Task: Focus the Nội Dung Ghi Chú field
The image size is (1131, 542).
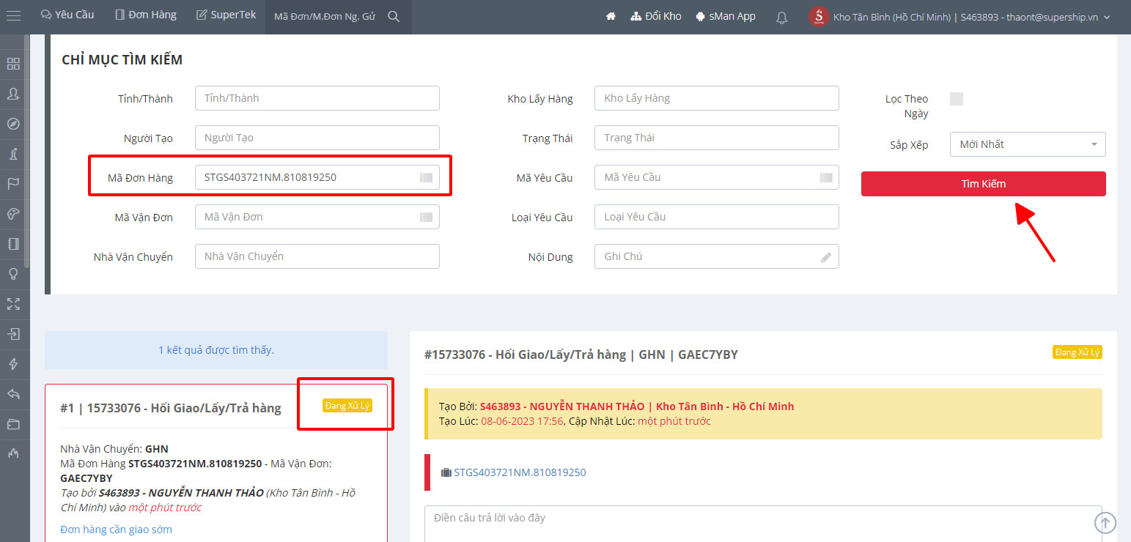Action: coord(717,256)
